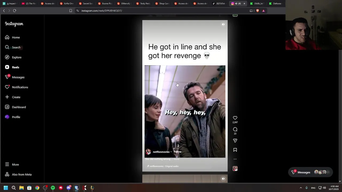Screen dimensions: 342x192
Task: Like the reel with the heart icon
Action: click(x=235, y=118)
